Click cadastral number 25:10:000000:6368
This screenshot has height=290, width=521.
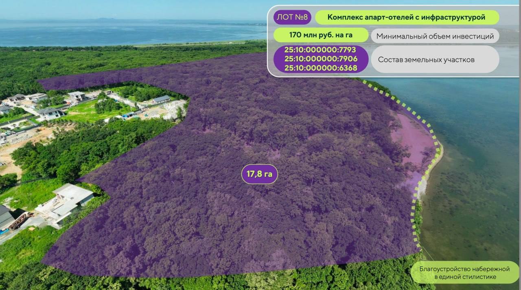321,68
